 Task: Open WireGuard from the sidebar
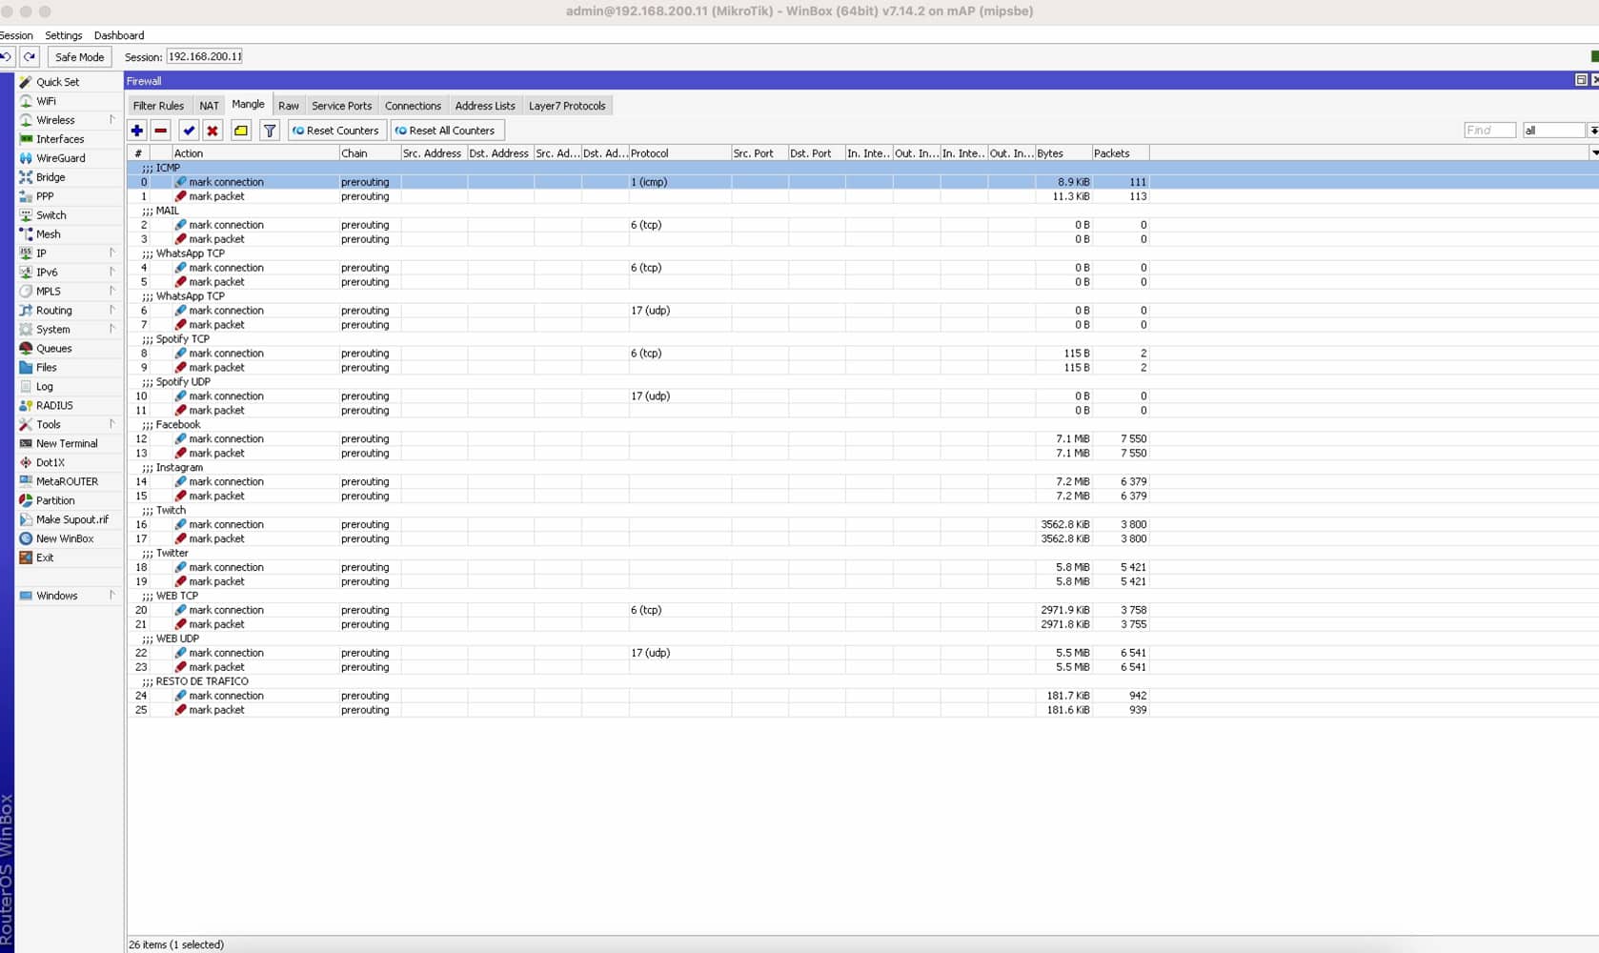[x=60, y=158]
